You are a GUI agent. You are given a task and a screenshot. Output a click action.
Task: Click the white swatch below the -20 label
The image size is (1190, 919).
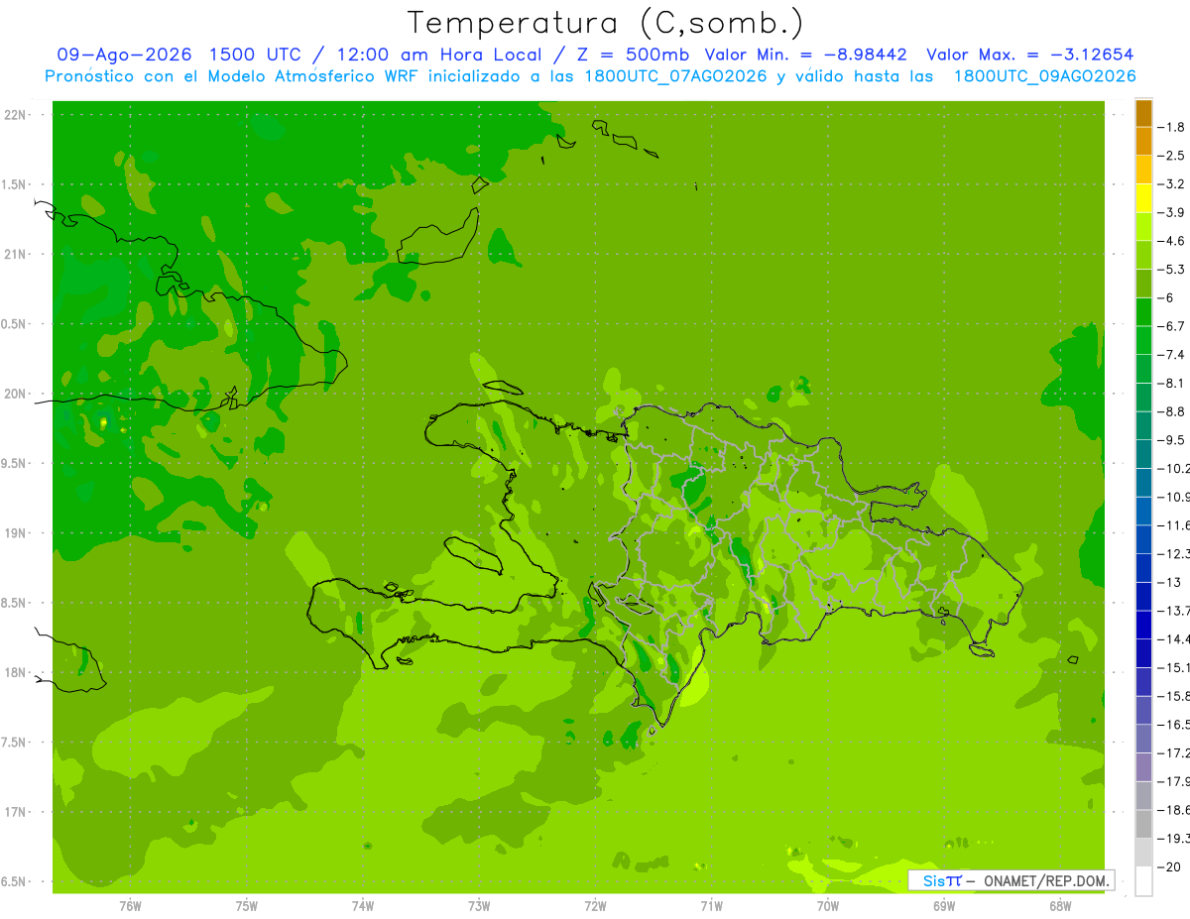tap(1143, 881)
